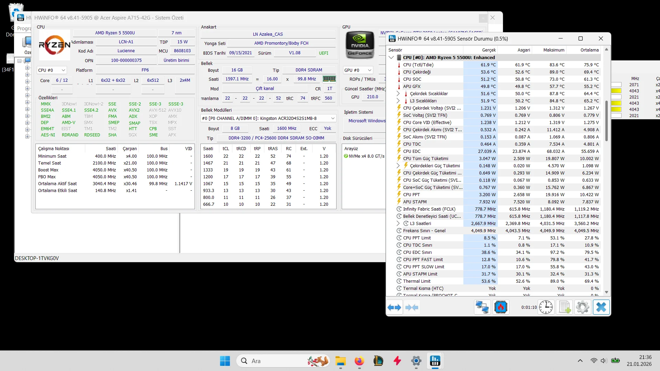The image size is (660, 371).
Task: Open the GPU #0 selector dropdown
Action: 358,70
